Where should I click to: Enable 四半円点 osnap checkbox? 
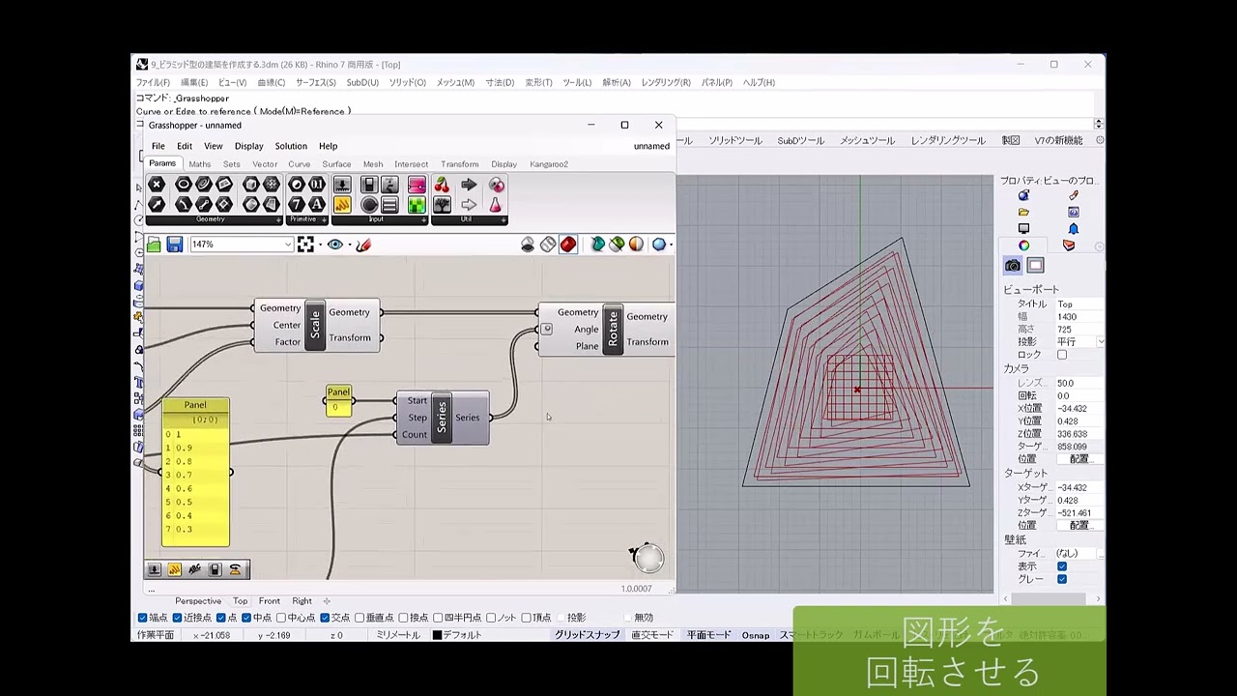pyautogui.click(x=438, y=618)
